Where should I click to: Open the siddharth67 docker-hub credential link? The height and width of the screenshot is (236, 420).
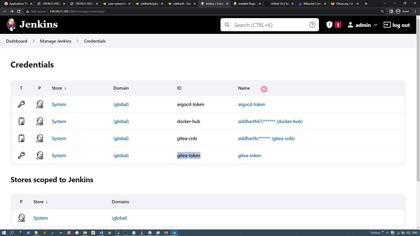point(270,121)
